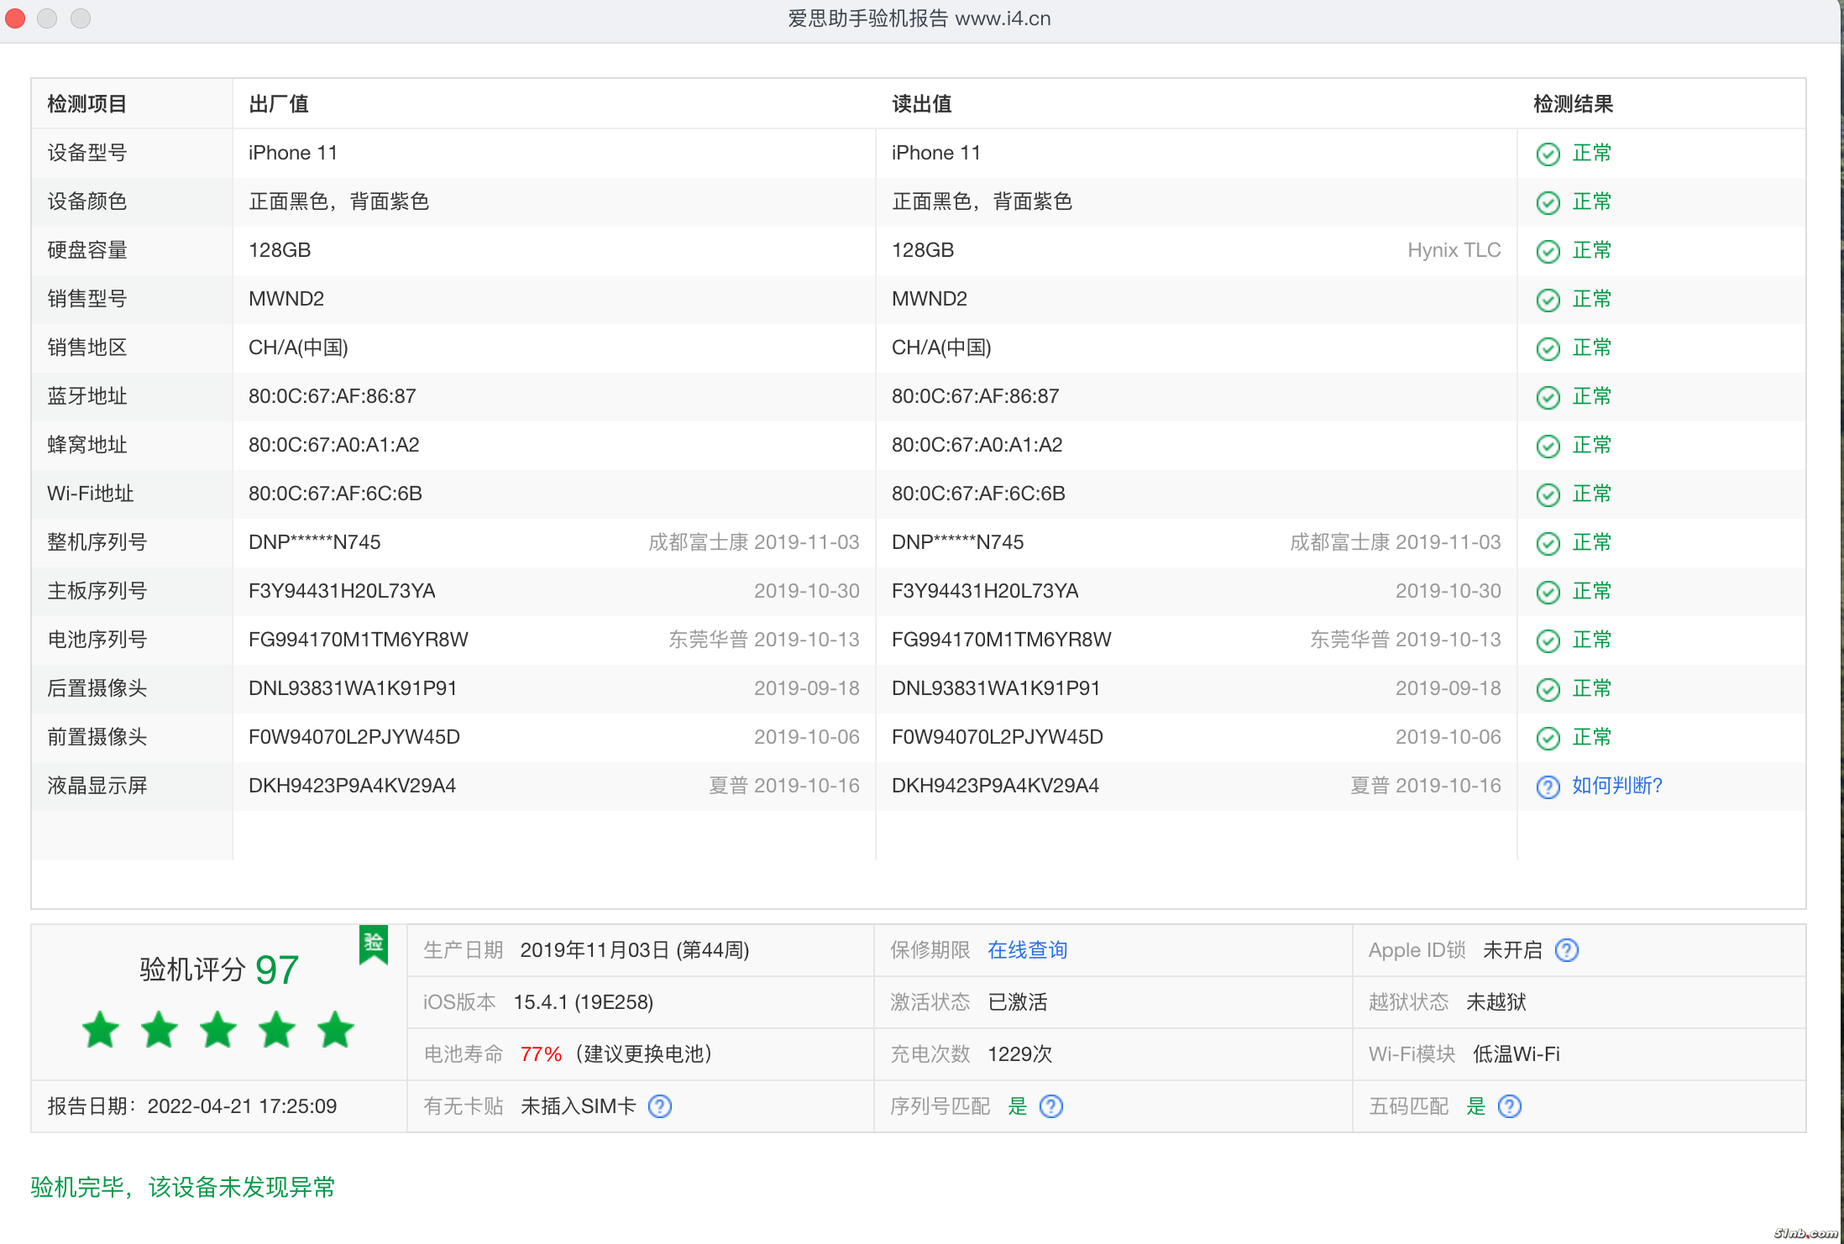
Task: Click the 读出值 column header
Action: point(921,104)
